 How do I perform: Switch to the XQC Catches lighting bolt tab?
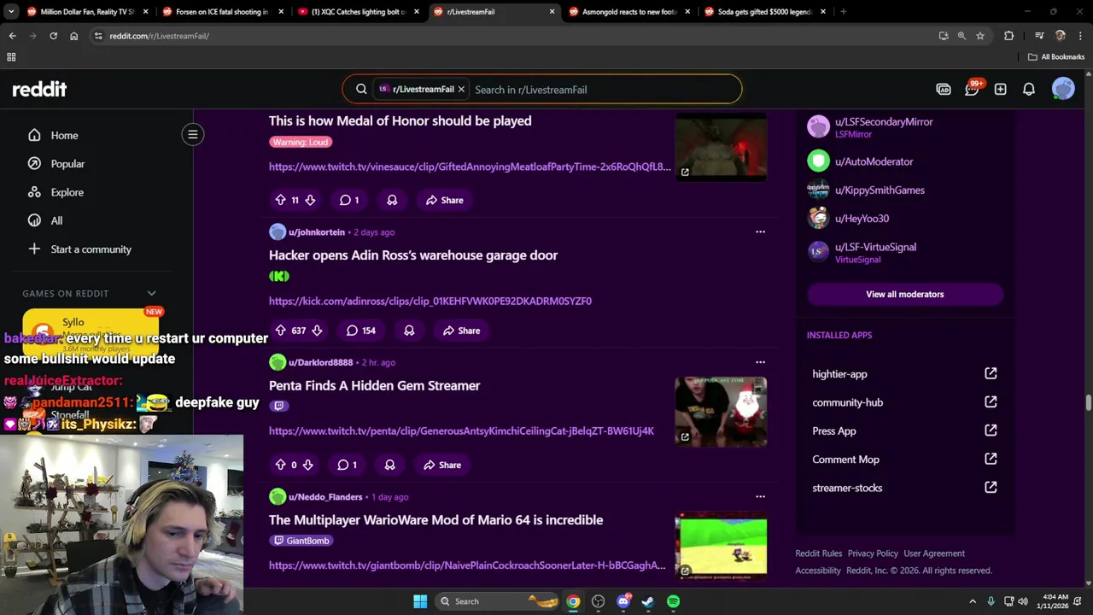point(358,12)
